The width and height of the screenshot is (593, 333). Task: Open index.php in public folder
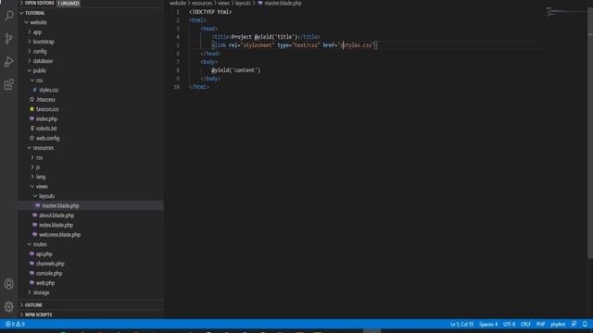tap(46, 119)
